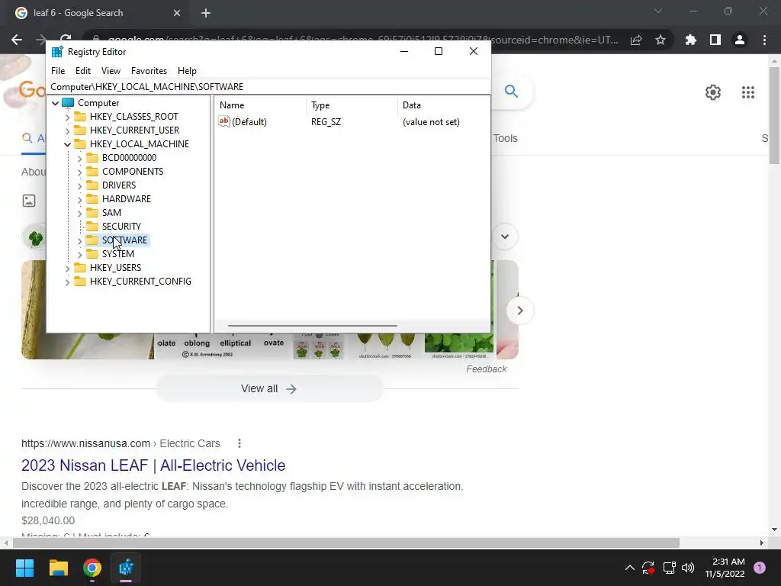This screenshot has width=781, height=586.
Task: Expand the HARDWARE key
Action: [79, 199]
